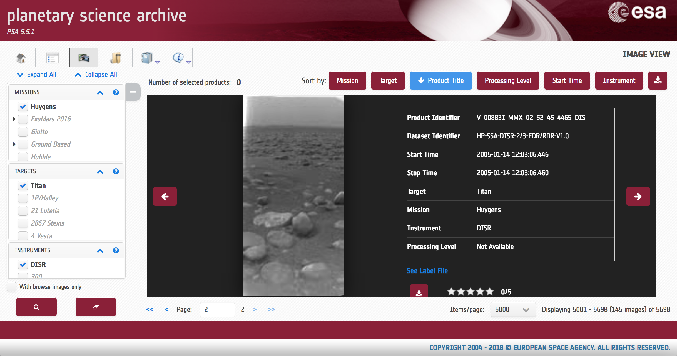Collapse the TARGETS panel chevron
The width and height of the screenshot is (677, 356).
[x=100, y=172]
